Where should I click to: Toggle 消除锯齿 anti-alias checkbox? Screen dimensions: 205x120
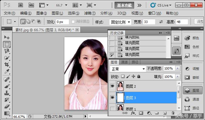coord(73,22)
